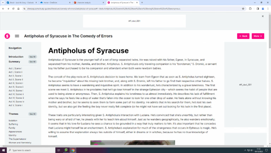Bookmark this page with star icon
Image resolution: width=271 pixels, height=153 pixels.
(x=243, y=8)
